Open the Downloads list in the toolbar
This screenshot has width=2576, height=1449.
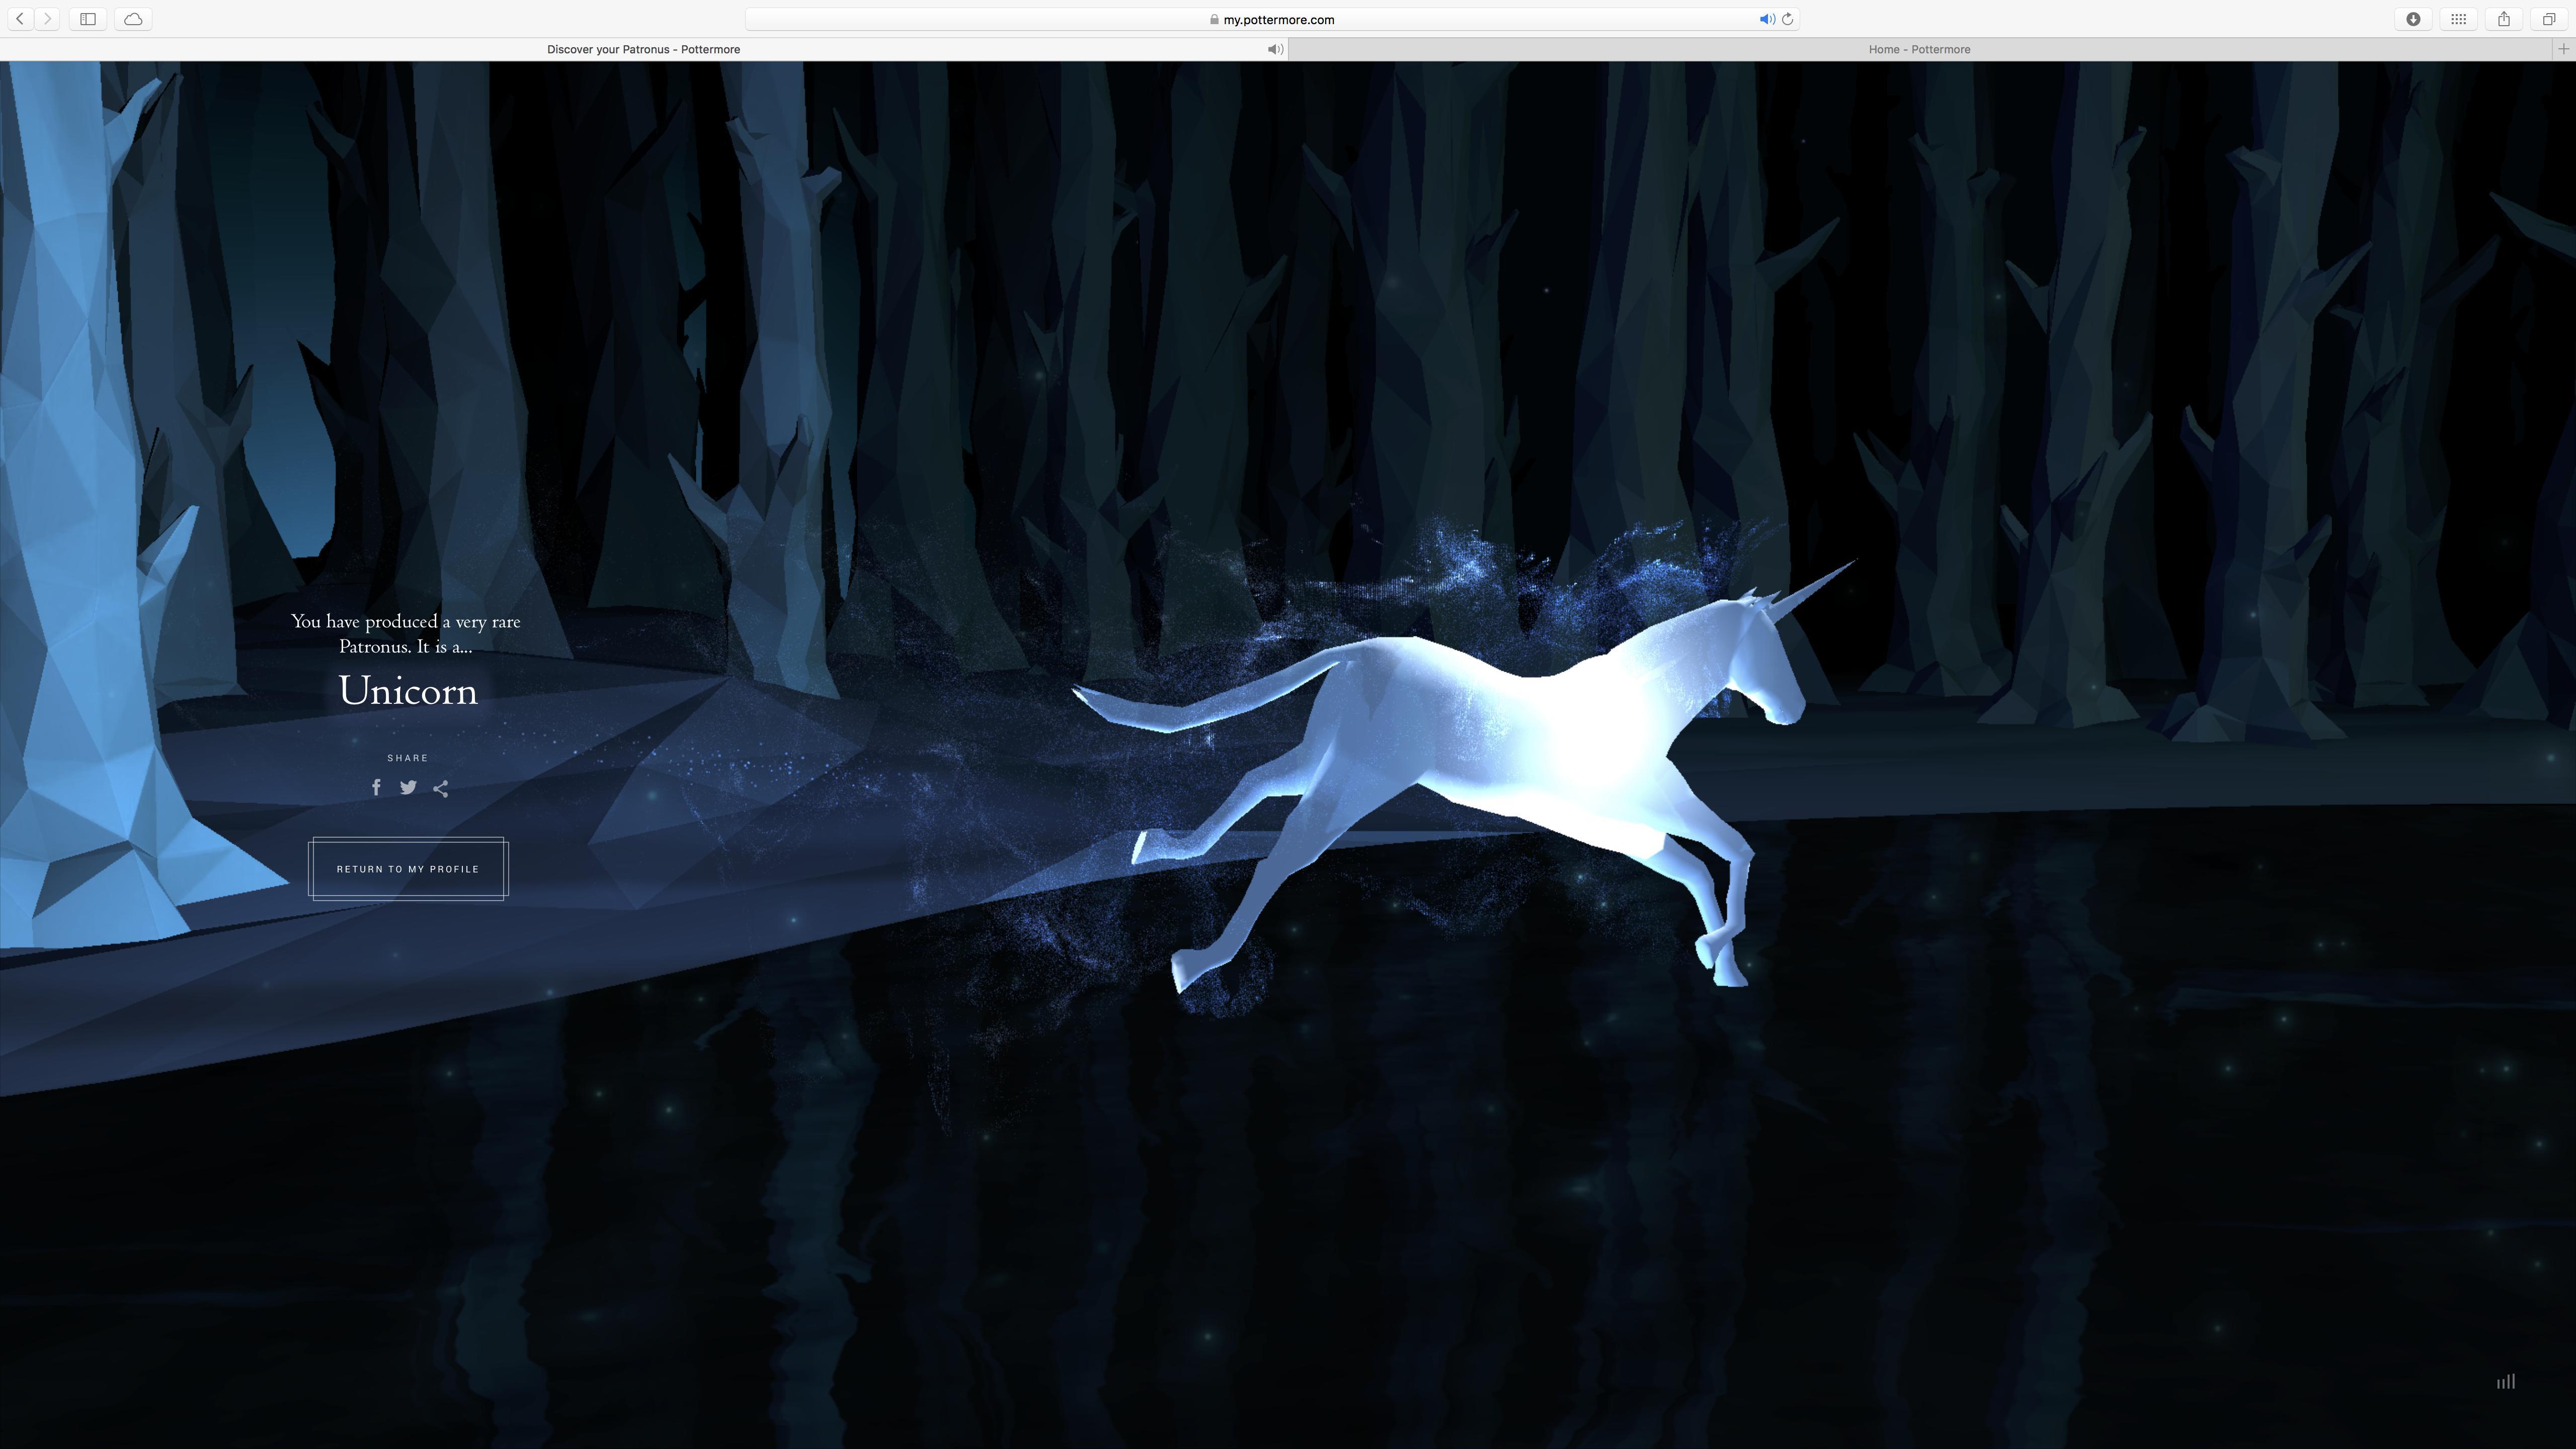point(2414,19)
